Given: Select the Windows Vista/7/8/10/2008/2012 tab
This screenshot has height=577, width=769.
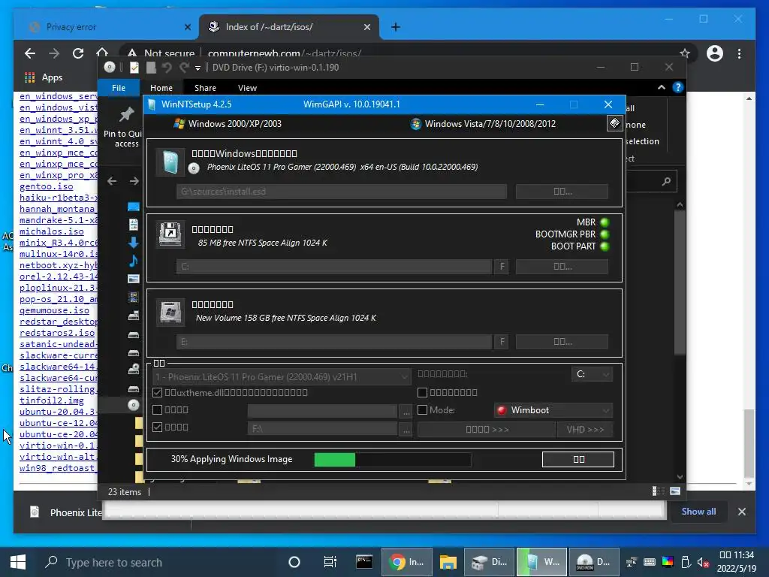Looking at the screenshot, I should pyautogui.click(x=483, y=124).
